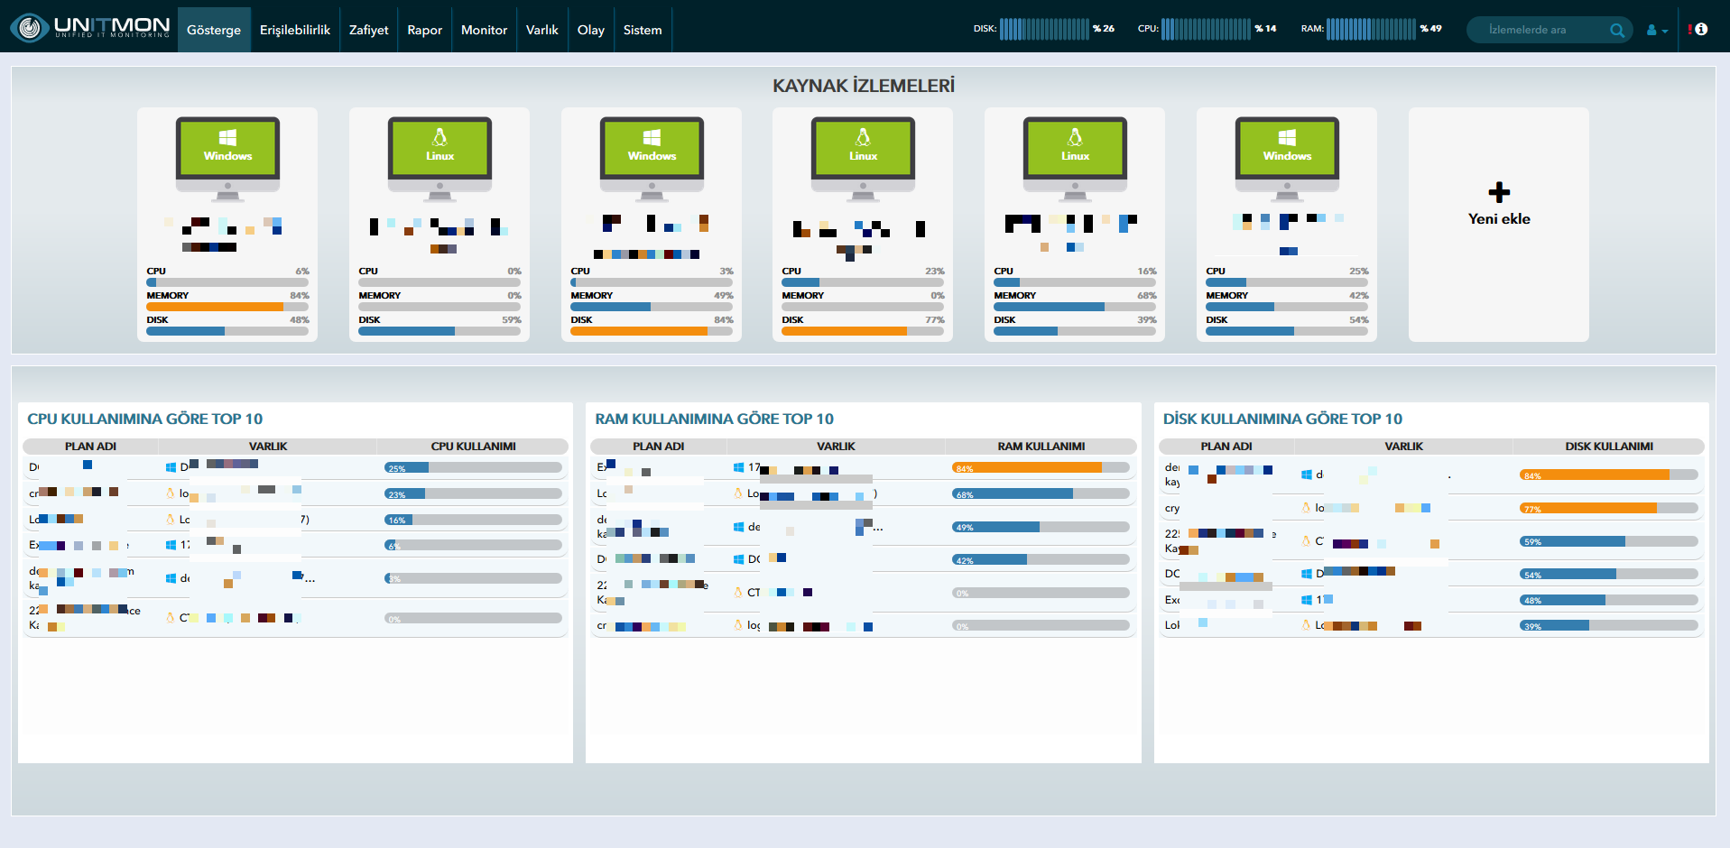Click the 68% RAM usage bar in RAM top 10
Screen dimensions: 1730x848
pyautogui.click(x=1041, y=493)
